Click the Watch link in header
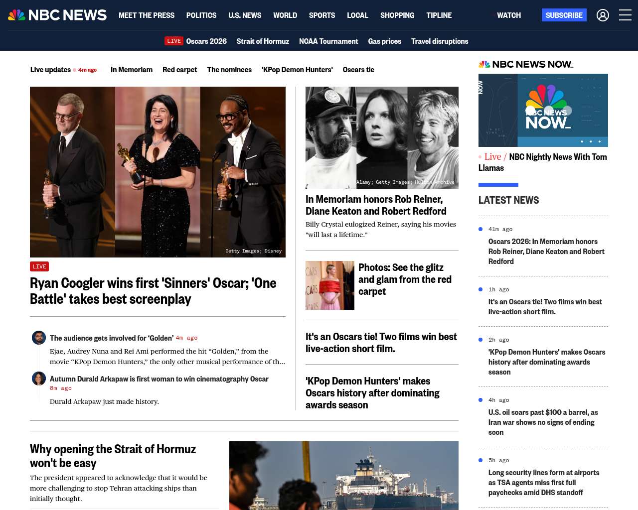Viewport: 638px width, 510px height. (509, 15)
